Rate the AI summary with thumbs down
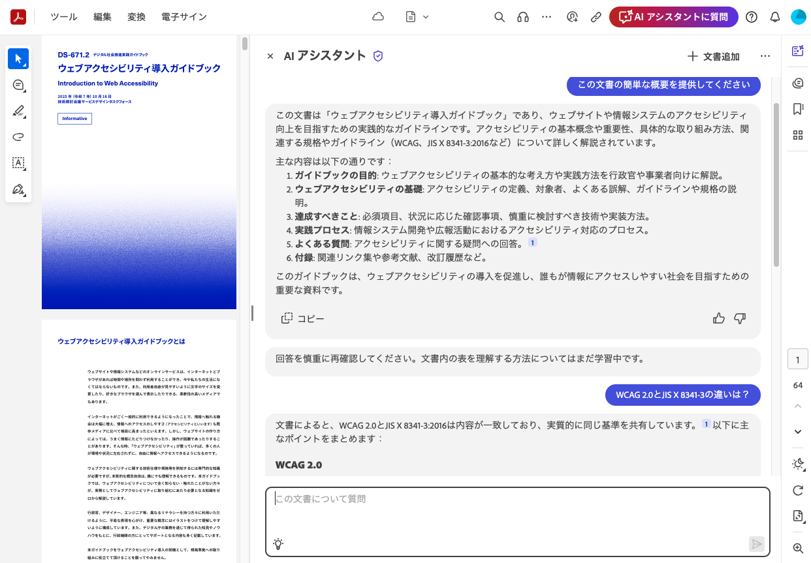This screenshot has width=811, height=563. click(x=740, y=318)
